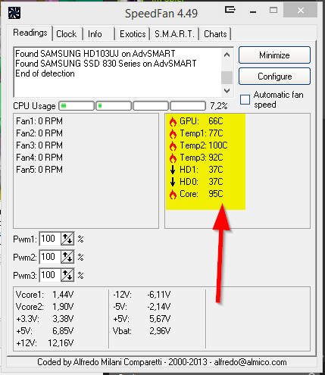Switch to the Clock tab
325x375 pixels.
[67, 34]
